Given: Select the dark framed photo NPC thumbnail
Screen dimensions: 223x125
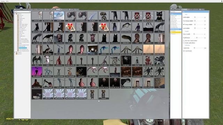Looking at the screenshot, I should point(92,50).
